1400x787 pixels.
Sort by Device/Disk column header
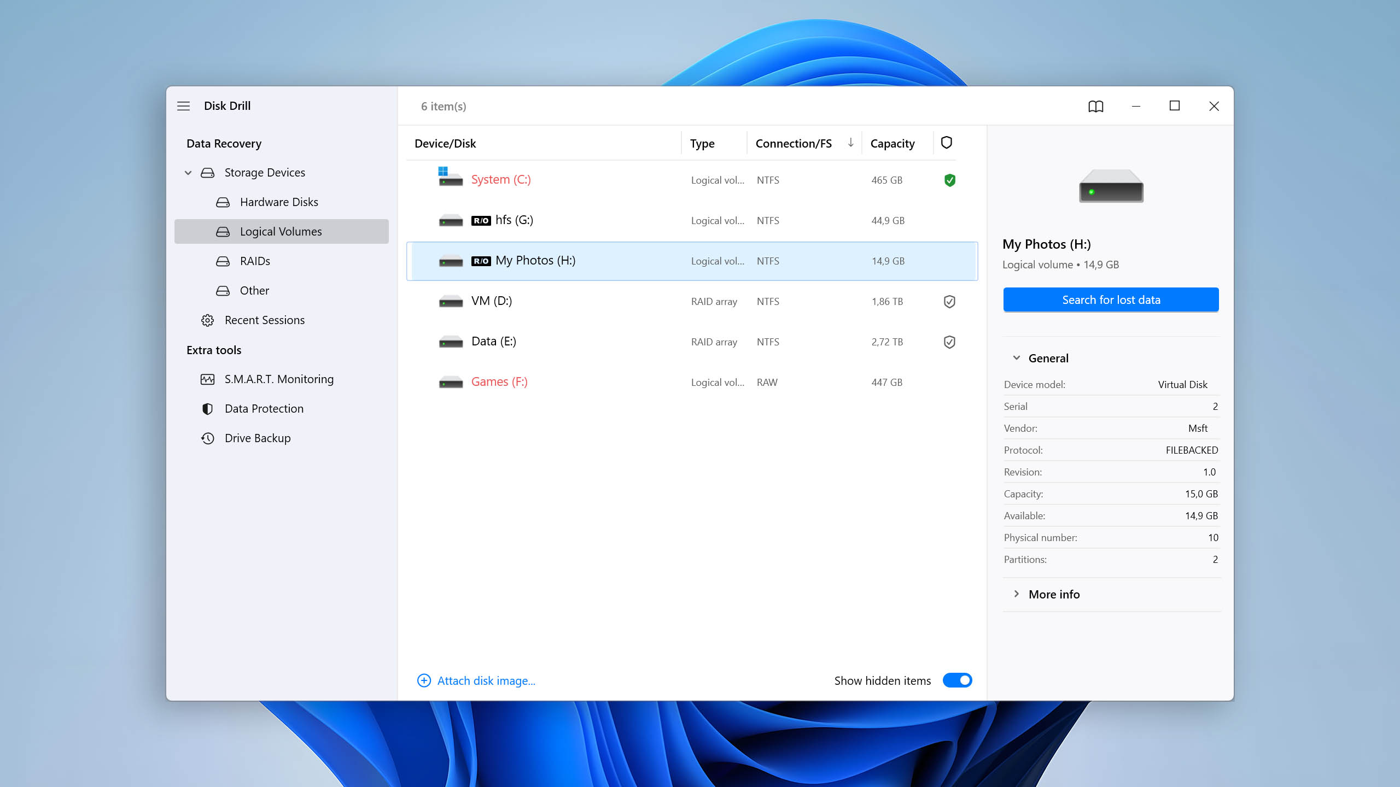tap(445, 144)
